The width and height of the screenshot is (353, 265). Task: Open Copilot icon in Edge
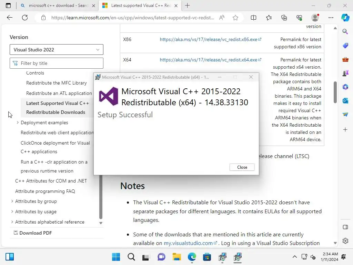point(345,18)
